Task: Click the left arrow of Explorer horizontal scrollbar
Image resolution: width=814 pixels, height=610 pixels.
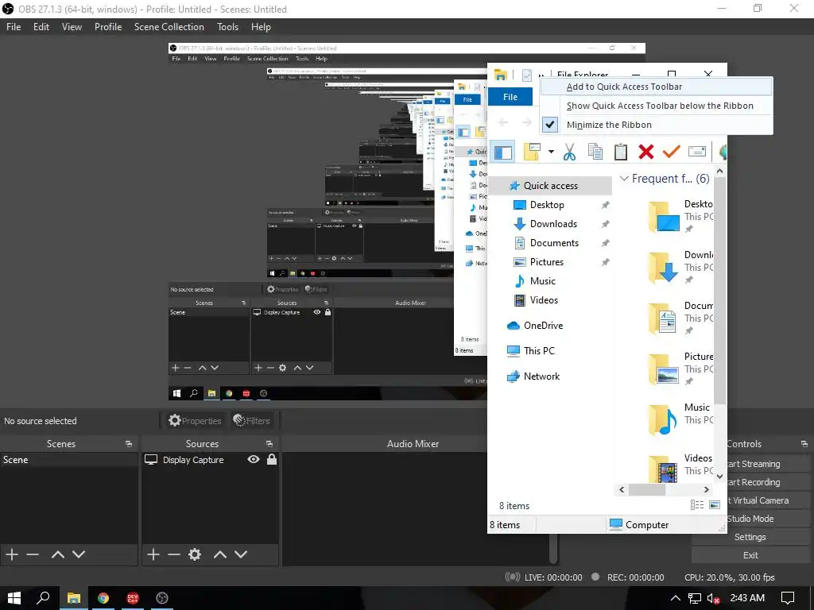Action: pos(622,489)
